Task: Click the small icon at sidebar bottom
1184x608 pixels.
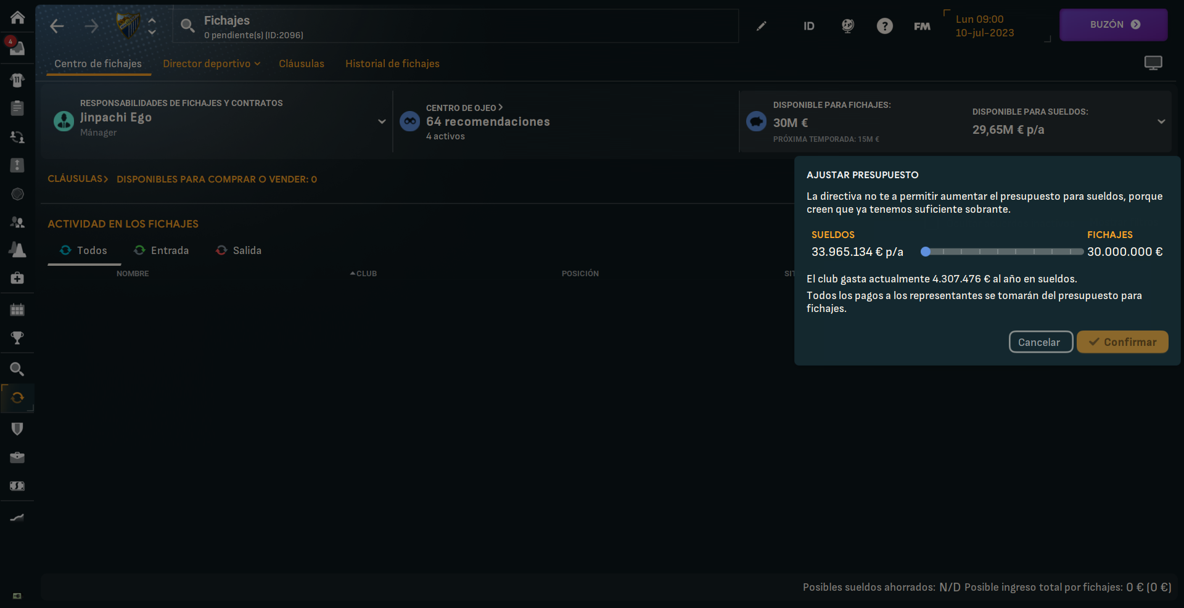Action: (17, 596)
